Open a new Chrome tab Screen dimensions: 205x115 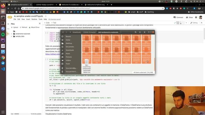[x=111, y=5]
